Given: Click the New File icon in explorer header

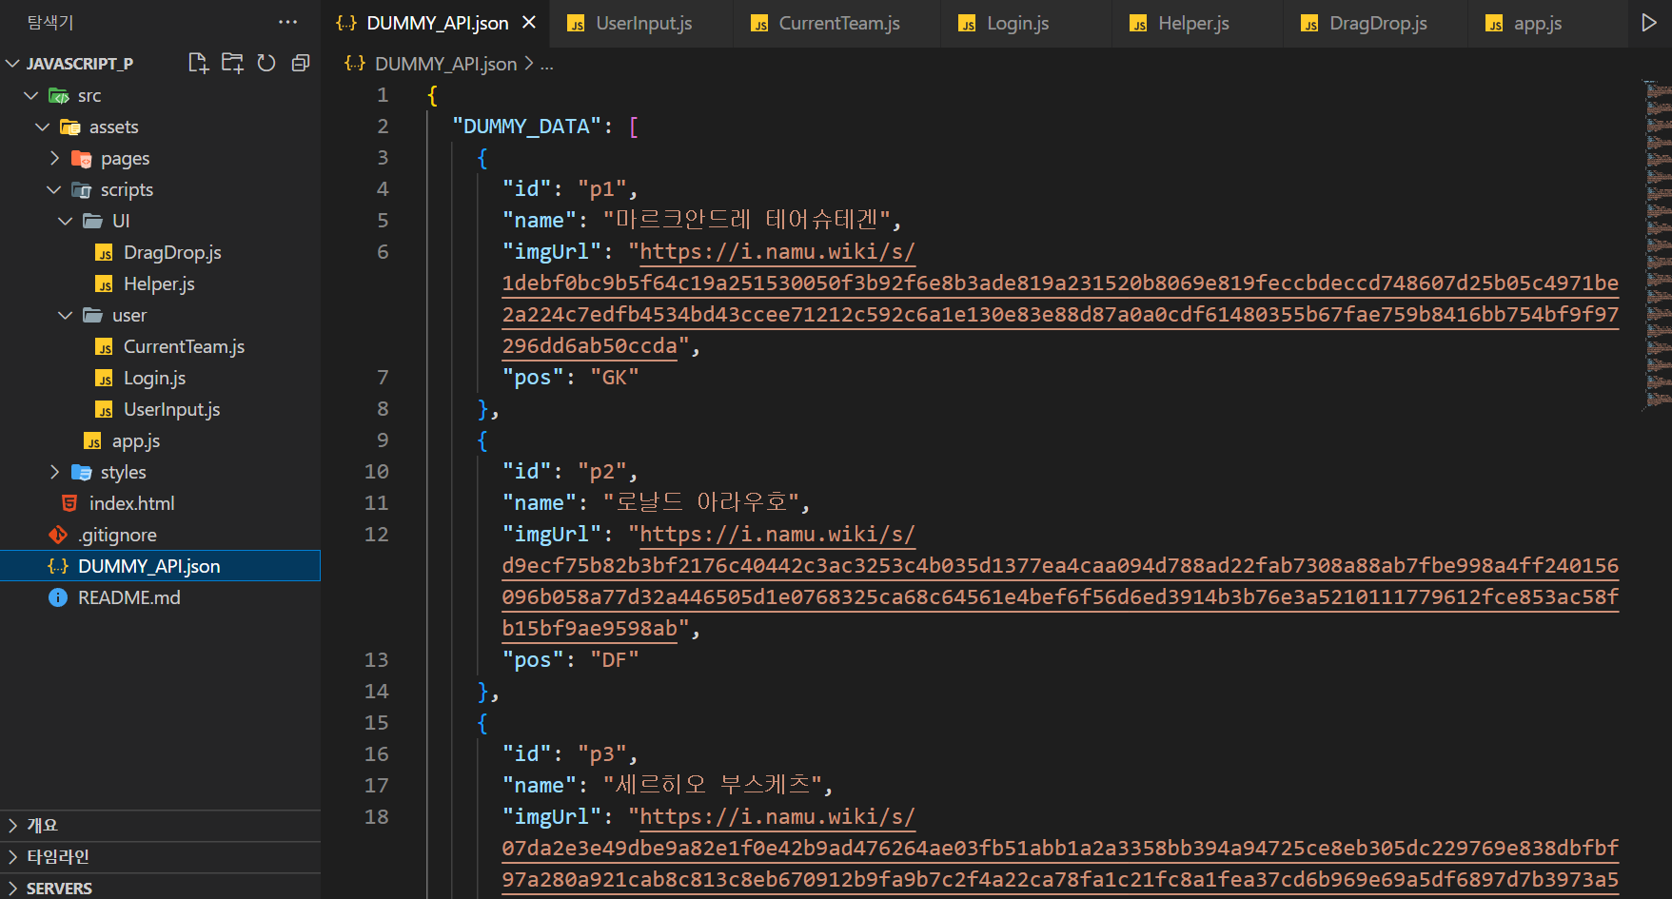Looking at the screenshot, I should coord(198,63).
